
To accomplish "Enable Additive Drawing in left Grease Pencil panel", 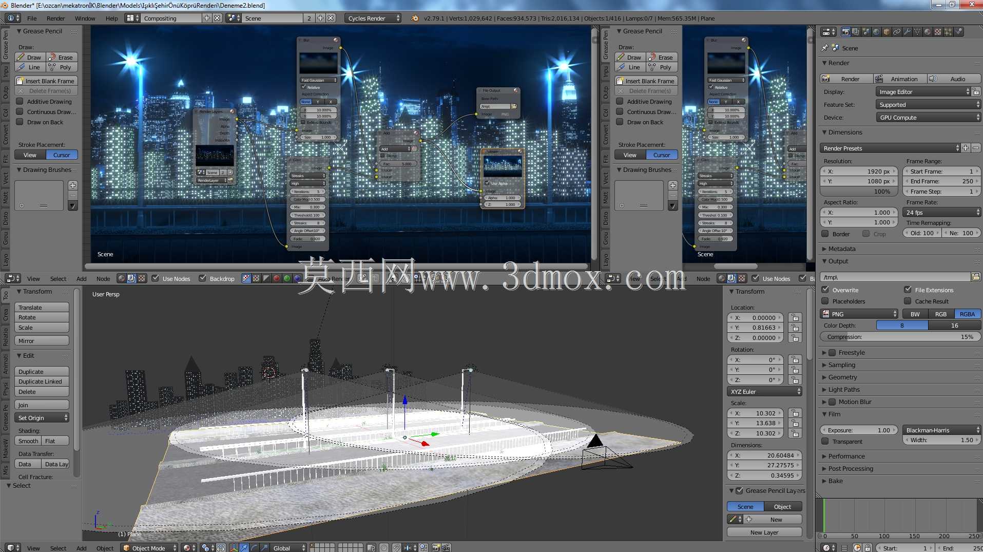I will coord(20,102).
